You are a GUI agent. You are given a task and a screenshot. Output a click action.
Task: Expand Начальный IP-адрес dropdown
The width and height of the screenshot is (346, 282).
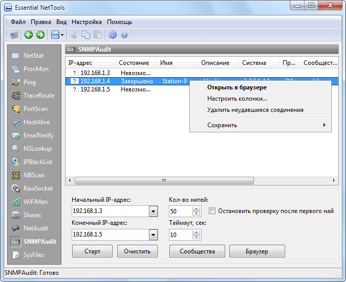tap(153, 212)
